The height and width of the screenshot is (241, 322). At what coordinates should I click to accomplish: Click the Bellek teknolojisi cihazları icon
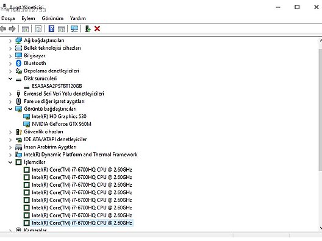[18, 48]
